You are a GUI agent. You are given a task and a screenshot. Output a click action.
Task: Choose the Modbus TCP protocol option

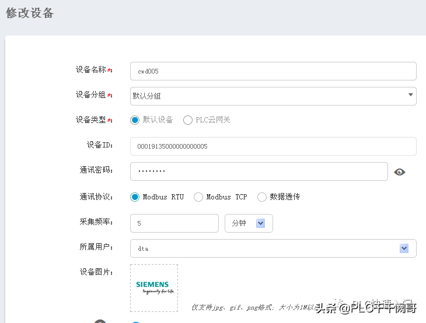click(x=198, y=197)
